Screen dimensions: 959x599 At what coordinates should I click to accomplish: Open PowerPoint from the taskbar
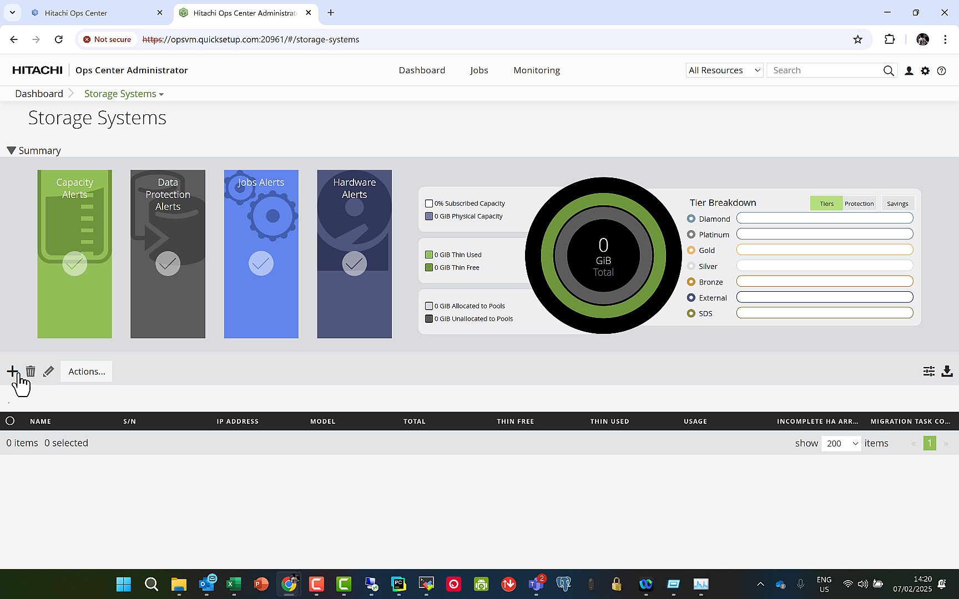(261, 584)
